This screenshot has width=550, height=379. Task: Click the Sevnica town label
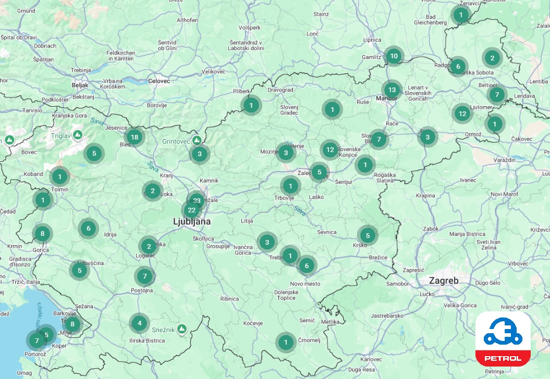tap(327, 232)
